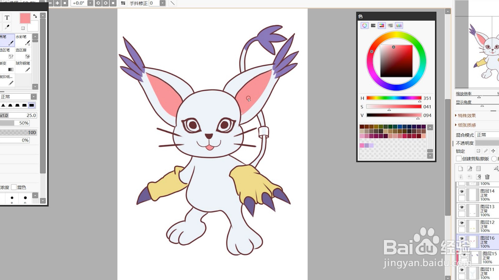Click the layer 不透明度 opacity slider

click(487, 143)
